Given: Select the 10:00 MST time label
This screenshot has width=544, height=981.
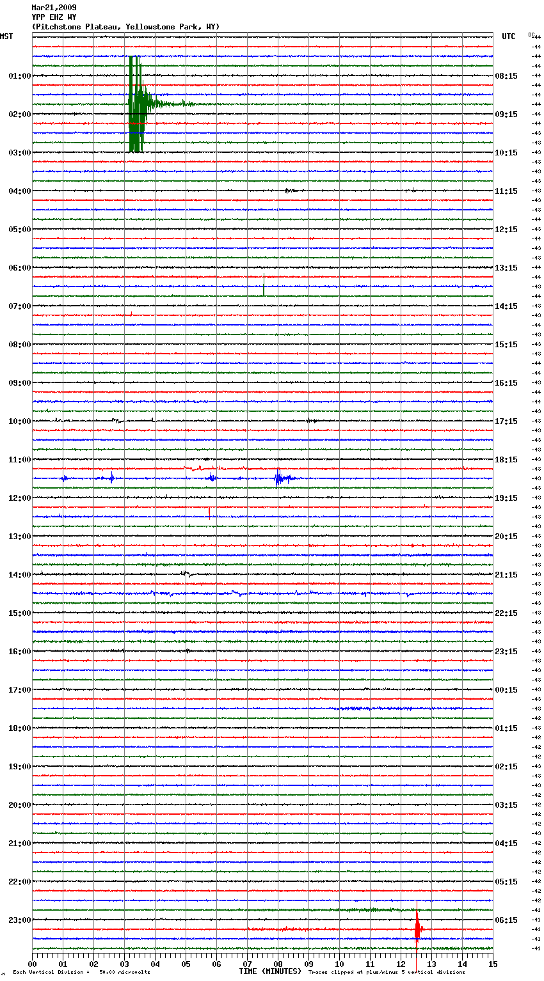Looking at the screenshot, I should pos(20,421).
